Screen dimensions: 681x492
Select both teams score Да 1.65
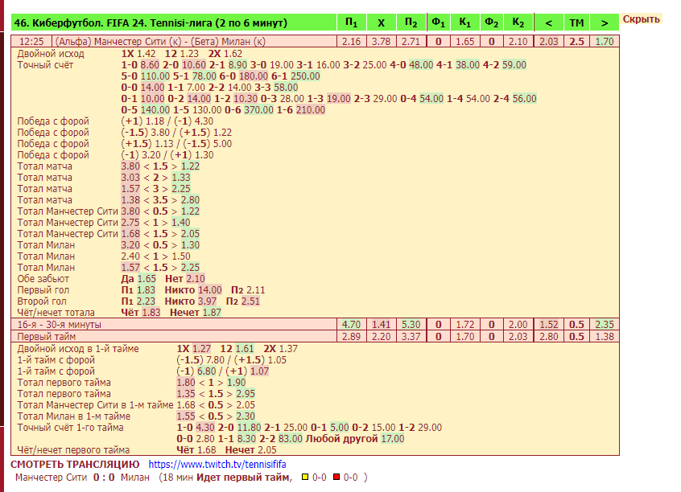pyautogui.click(x=147, y=280)
